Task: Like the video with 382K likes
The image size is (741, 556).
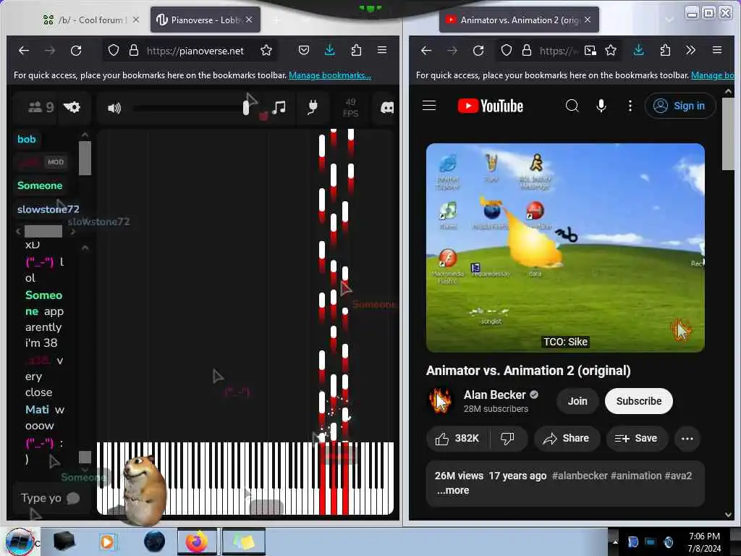Action: pos(457,439)
